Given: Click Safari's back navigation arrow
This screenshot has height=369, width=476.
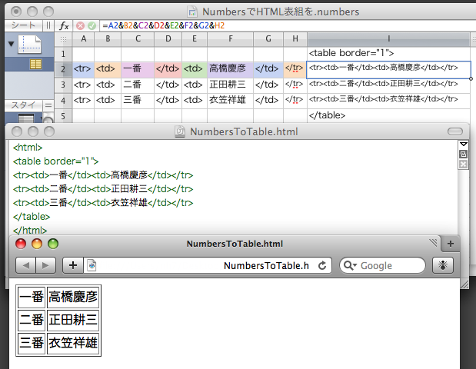Looking at the screenshot, I should [x=25, y=265].
